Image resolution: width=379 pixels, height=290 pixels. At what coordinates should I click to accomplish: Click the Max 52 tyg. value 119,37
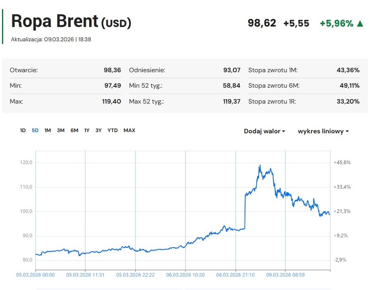coord(231,102)
